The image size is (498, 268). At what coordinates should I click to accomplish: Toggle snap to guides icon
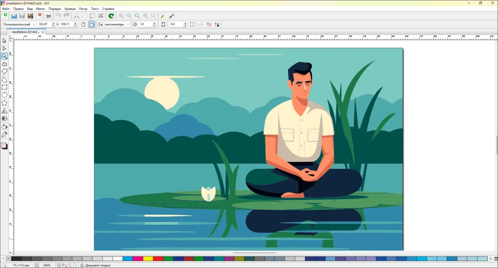pyautogui.click(x=209, y=24)
